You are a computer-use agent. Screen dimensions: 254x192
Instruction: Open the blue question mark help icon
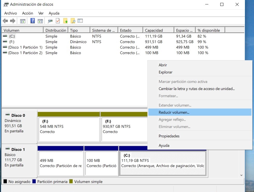(x=33, y=21)
